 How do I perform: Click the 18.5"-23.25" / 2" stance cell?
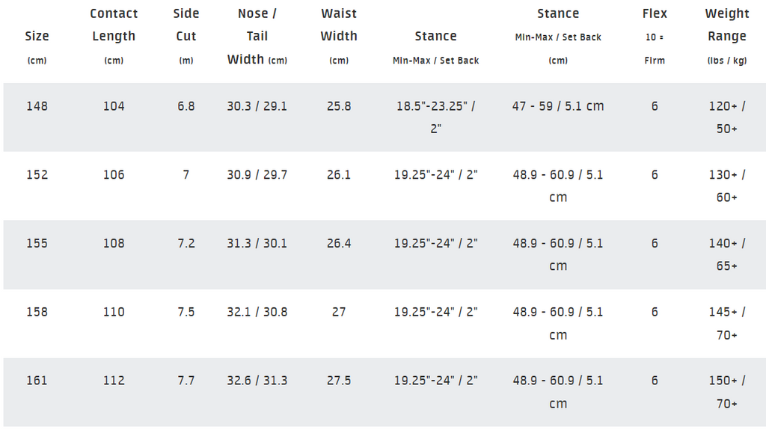tap(436, 117)
